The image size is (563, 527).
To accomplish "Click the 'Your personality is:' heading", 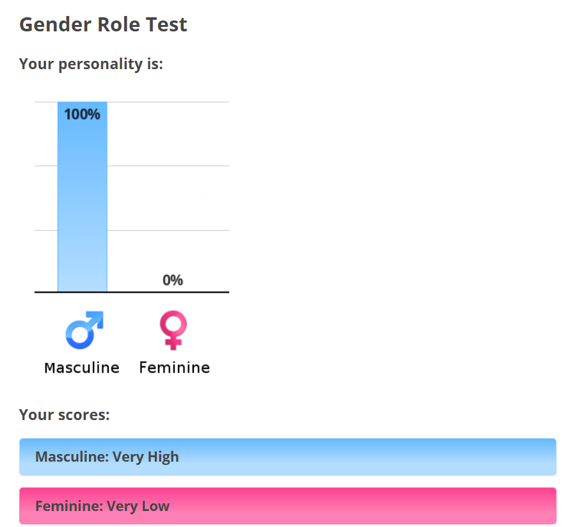I will coord(91,64).
